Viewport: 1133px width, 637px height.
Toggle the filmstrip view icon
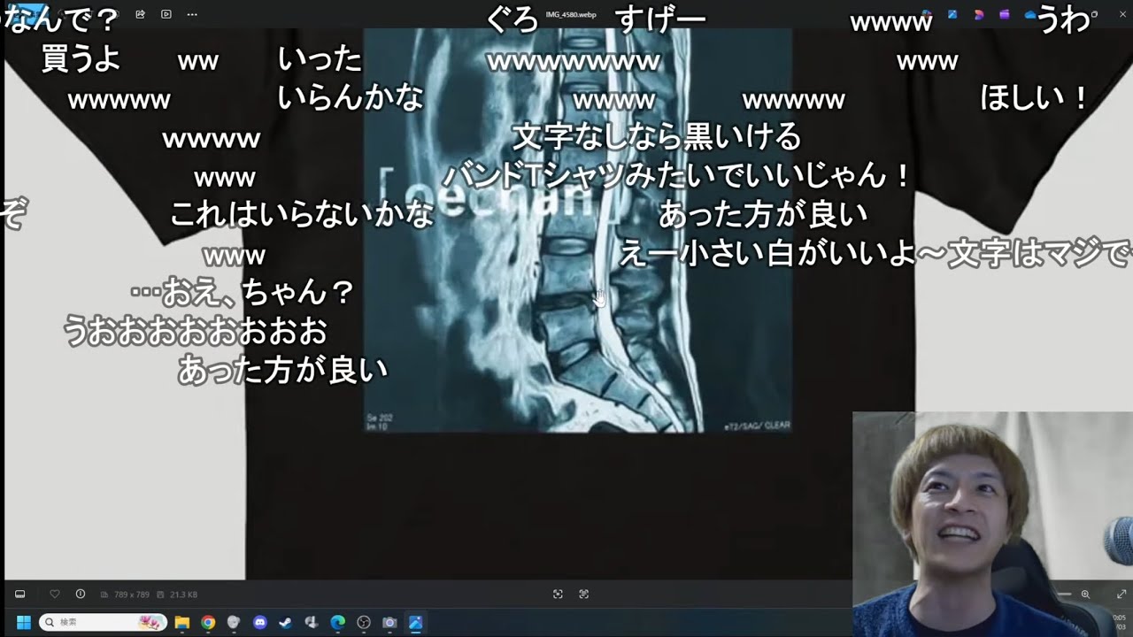click(19, 595)
